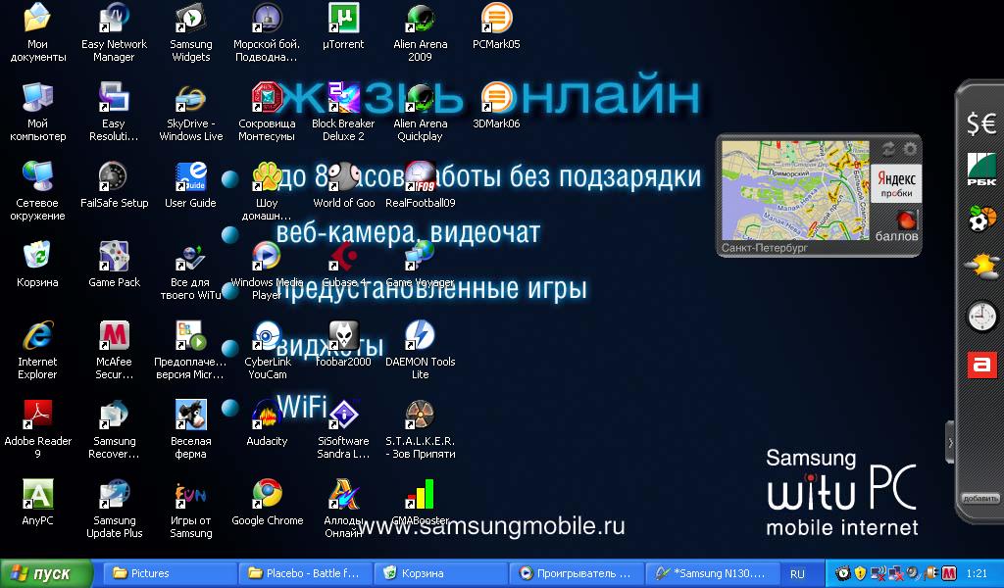
Task: Refresh the Яндекс пробки widget
Action: 888,149
